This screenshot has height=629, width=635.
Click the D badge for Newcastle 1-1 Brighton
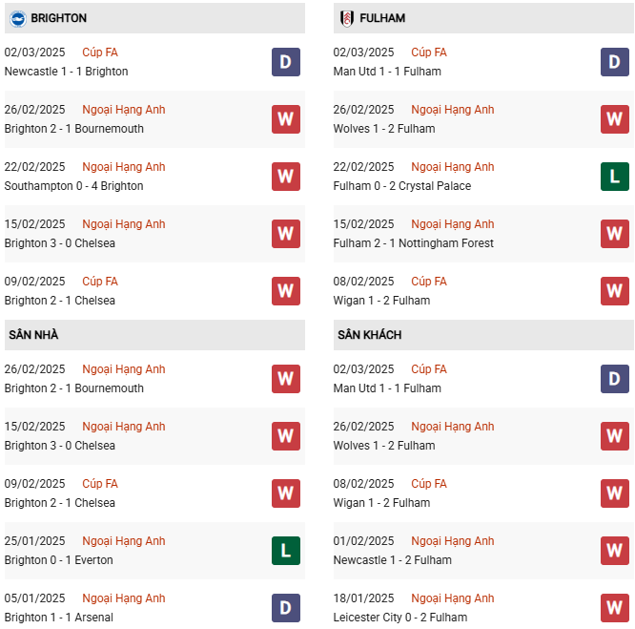[286, 62]
